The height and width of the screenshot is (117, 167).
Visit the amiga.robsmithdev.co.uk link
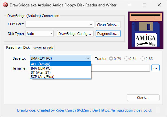point(126,110)
